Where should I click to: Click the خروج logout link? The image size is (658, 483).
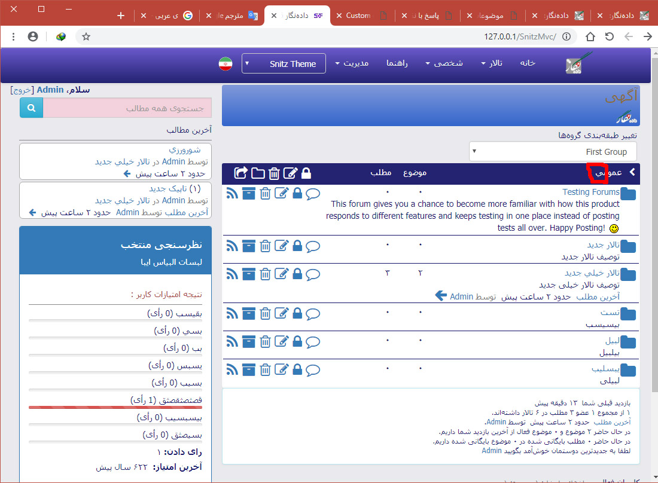click(x=22, y=90)
